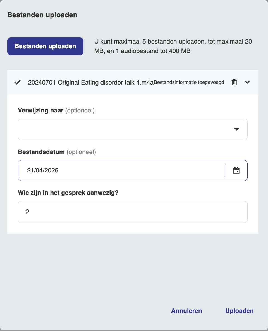Screen dimensions: 268x331
Task: Click the calendar picker icon in the date field
Action: click(236, 170)
